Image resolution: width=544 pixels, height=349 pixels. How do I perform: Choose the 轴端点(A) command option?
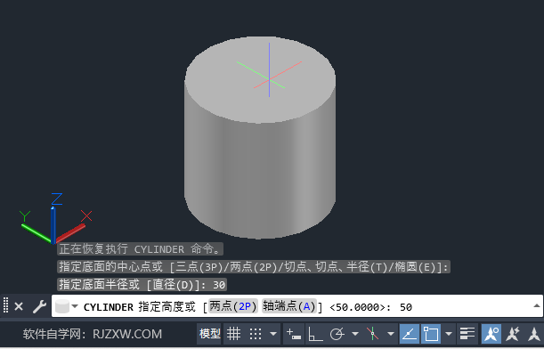point(289,306)
